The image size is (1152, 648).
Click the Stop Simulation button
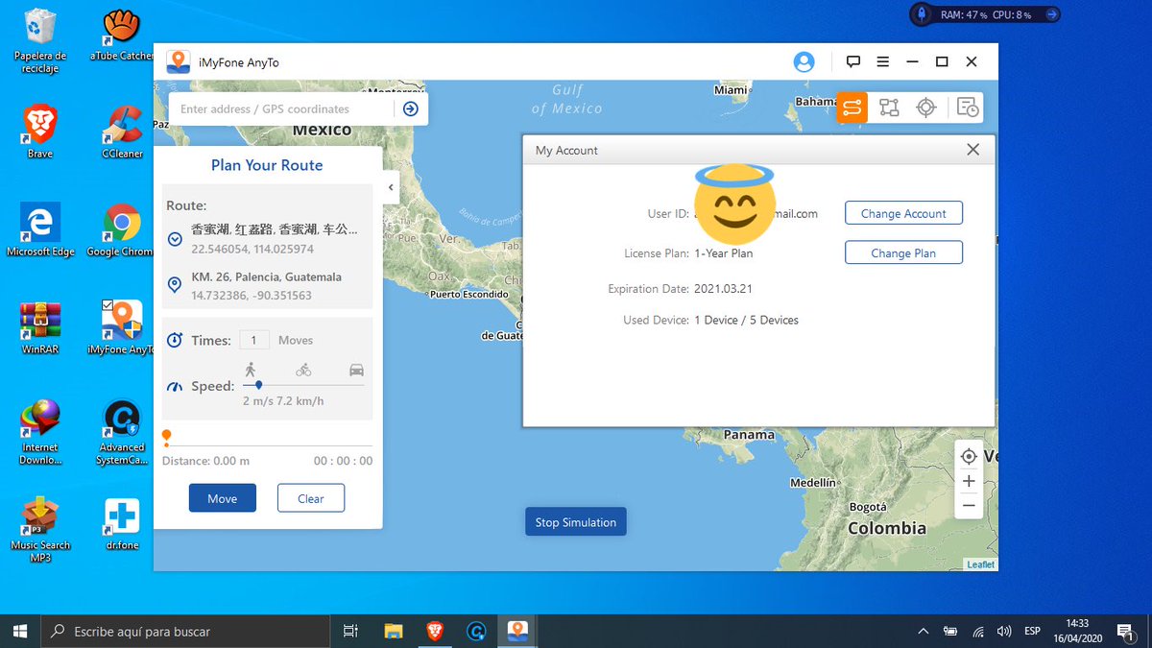click(576, 522)
